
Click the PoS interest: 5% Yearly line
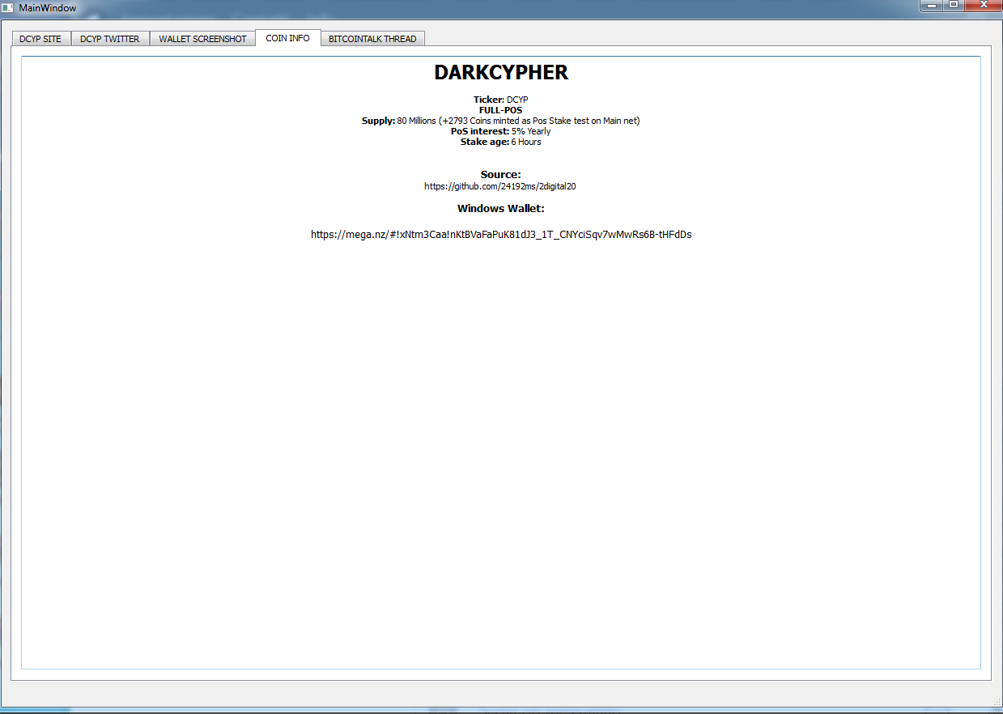pyautogui.click(x=501, y=131)
